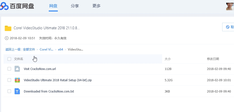Open Visit CracksNow.com.url file name
This screenshot has width=234, height=112.
coord(40,69)
